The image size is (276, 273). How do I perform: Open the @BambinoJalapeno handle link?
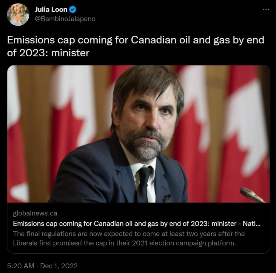coord(65,19)
